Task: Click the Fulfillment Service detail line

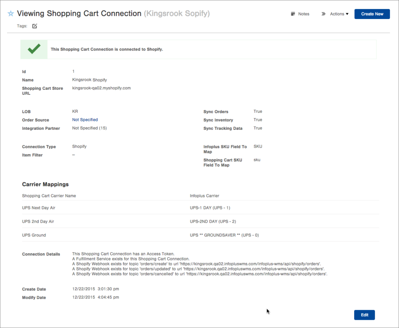Action: 131,259
